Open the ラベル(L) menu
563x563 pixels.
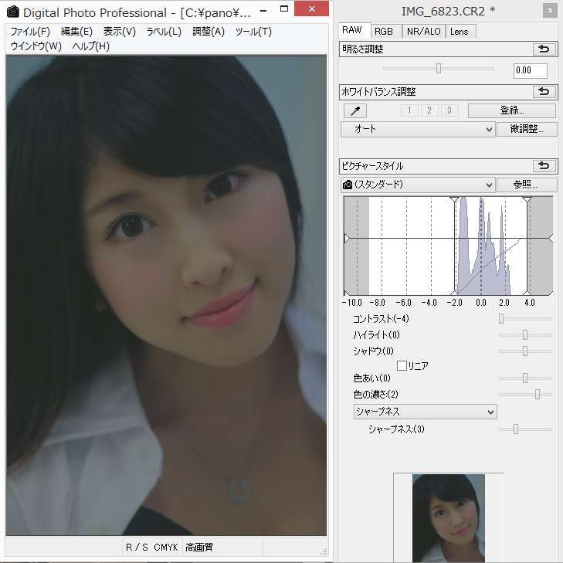pyautogui.click(x=164, y=32)
